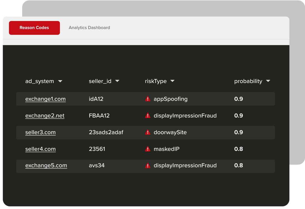Open the seller3.com link
Image resolution: width=305 pixels, height=209 pixels.
pyautogui.click(x=40, y=132)
